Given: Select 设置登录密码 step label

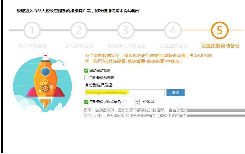Looking at the screenshot, I should tap(174, 46).
